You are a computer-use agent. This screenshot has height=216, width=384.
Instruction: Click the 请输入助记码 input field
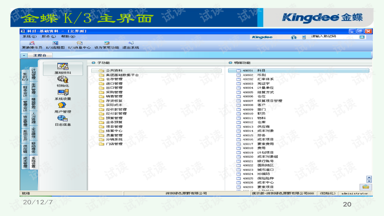click(x=334, y=37)
